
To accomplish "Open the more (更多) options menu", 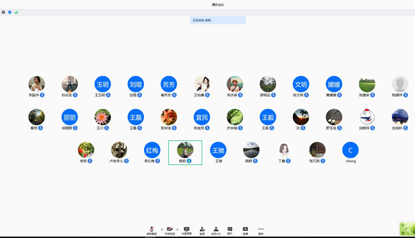I will pos(261,230).
